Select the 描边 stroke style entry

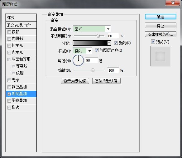click(21, 108)
